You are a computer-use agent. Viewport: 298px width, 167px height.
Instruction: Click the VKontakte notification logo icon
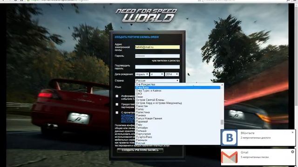[230, 137]
